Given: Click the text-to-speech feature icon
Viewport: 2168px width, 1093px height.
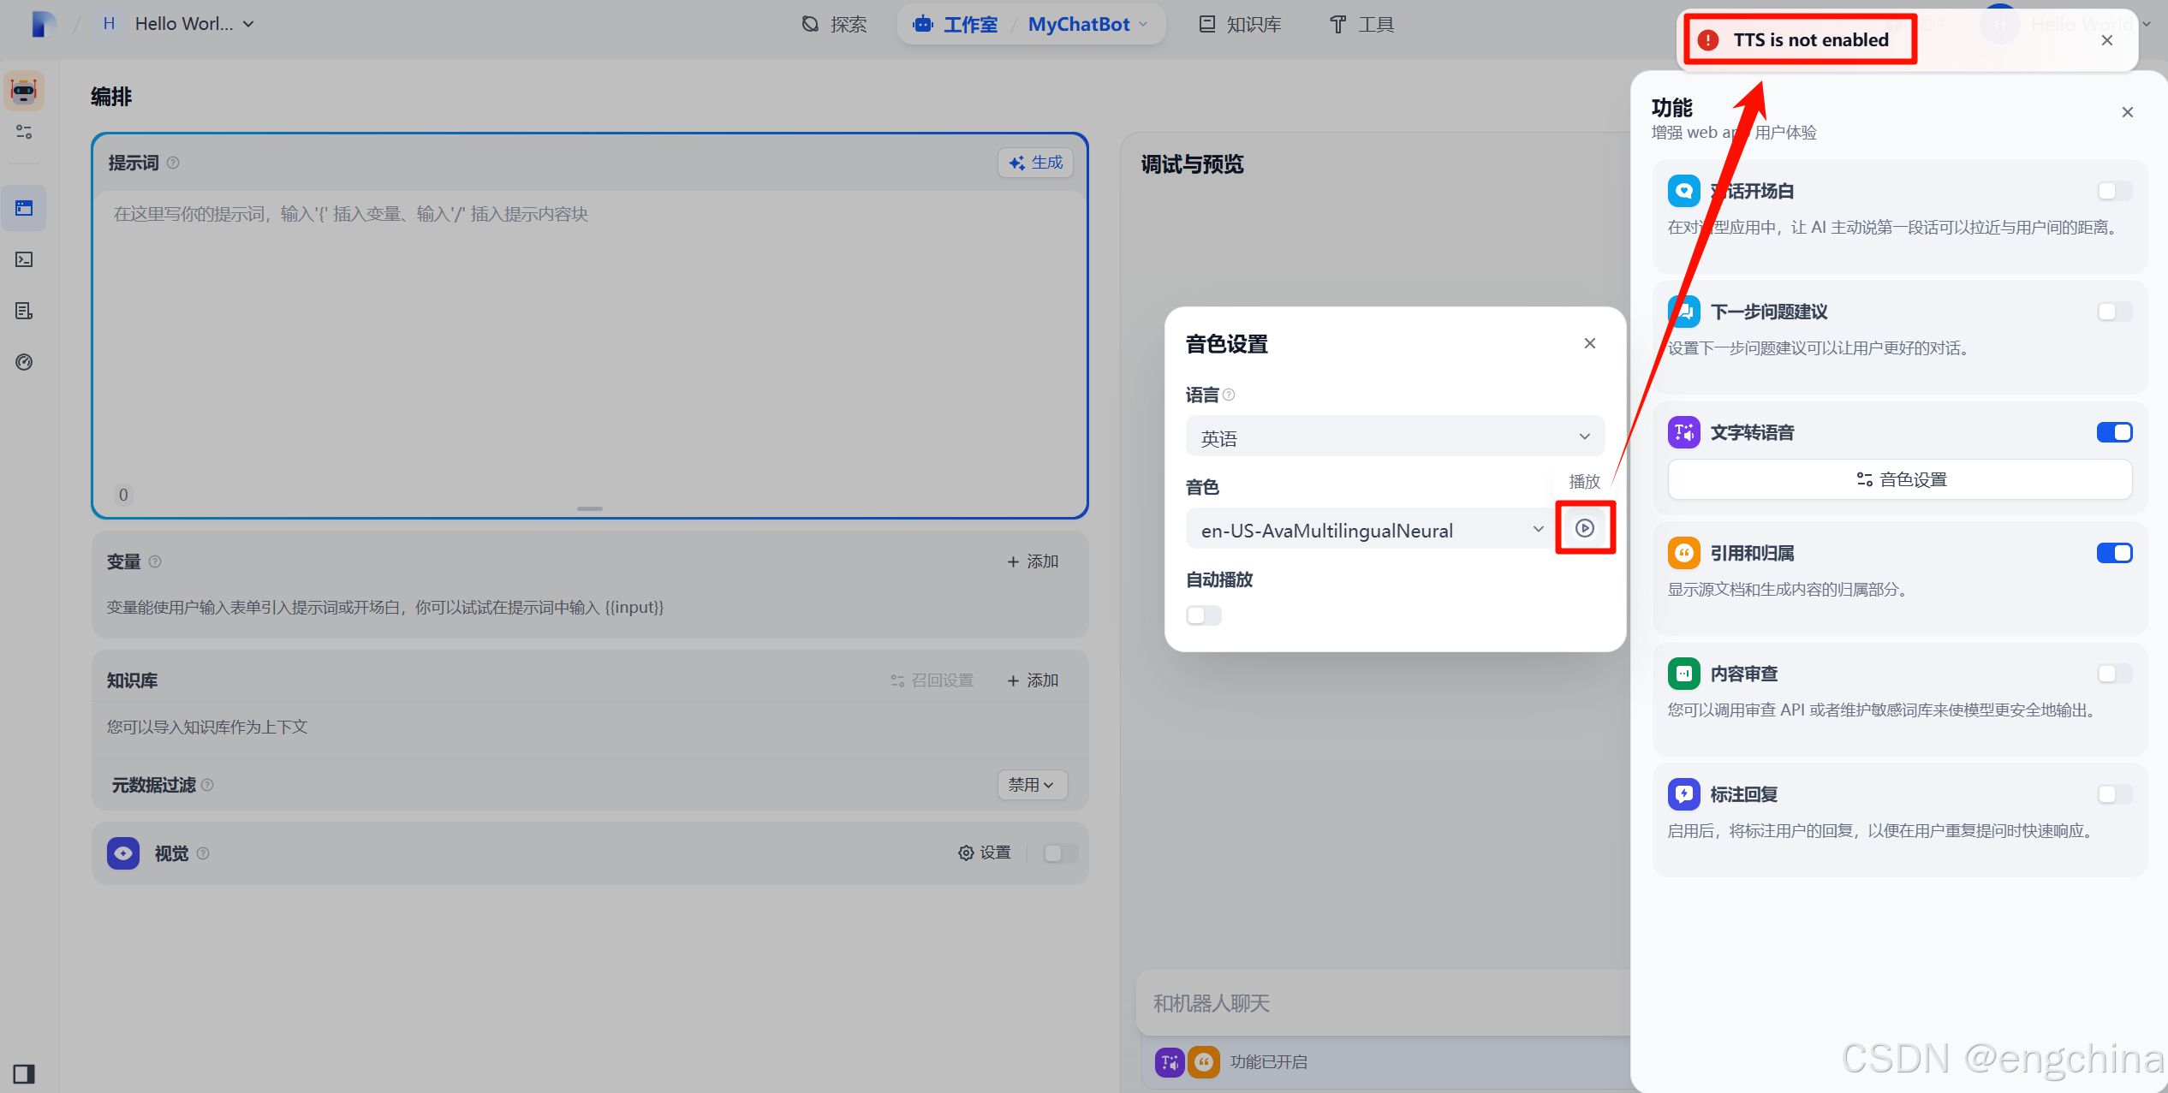Looking at the screenshot, I should [x=1683, y=432].
